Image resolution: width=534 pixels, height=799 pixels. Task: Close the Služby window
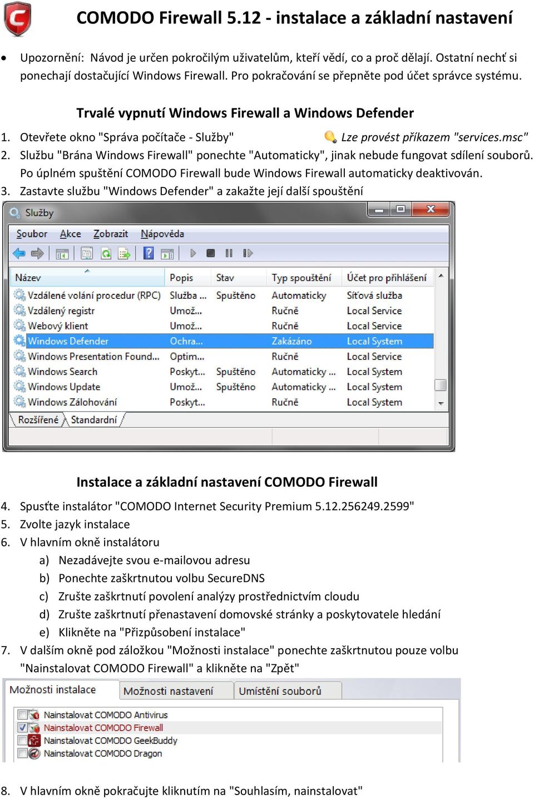point(431,210)
